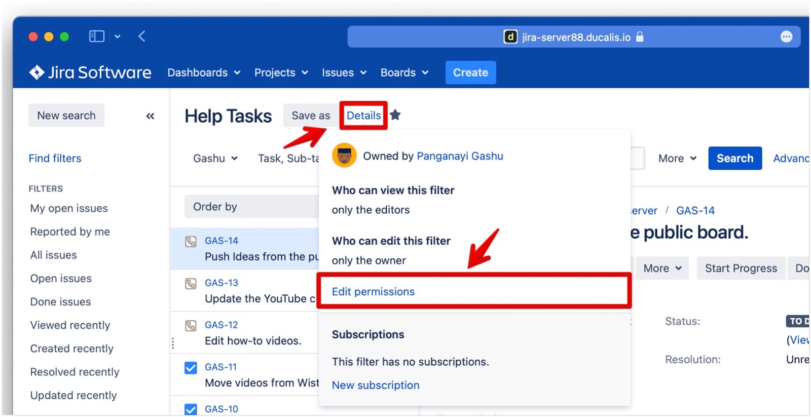Image resolution: width=811 pixels, height=417 pixels.
Task: Open issue GAS-11 in the list
Action: click(x=220, y=367)
